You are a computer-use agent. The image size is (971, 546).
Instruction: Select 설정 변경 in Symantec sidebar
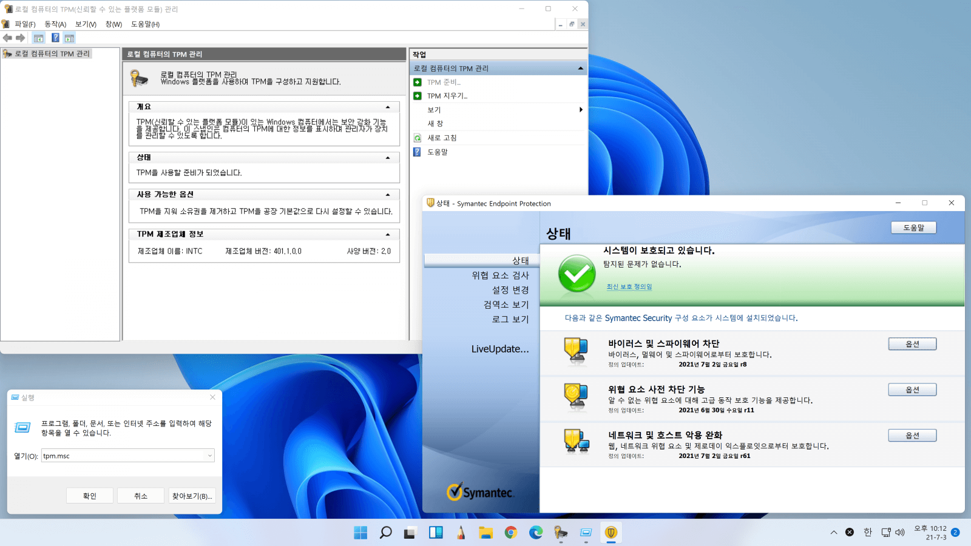point(510,290)
